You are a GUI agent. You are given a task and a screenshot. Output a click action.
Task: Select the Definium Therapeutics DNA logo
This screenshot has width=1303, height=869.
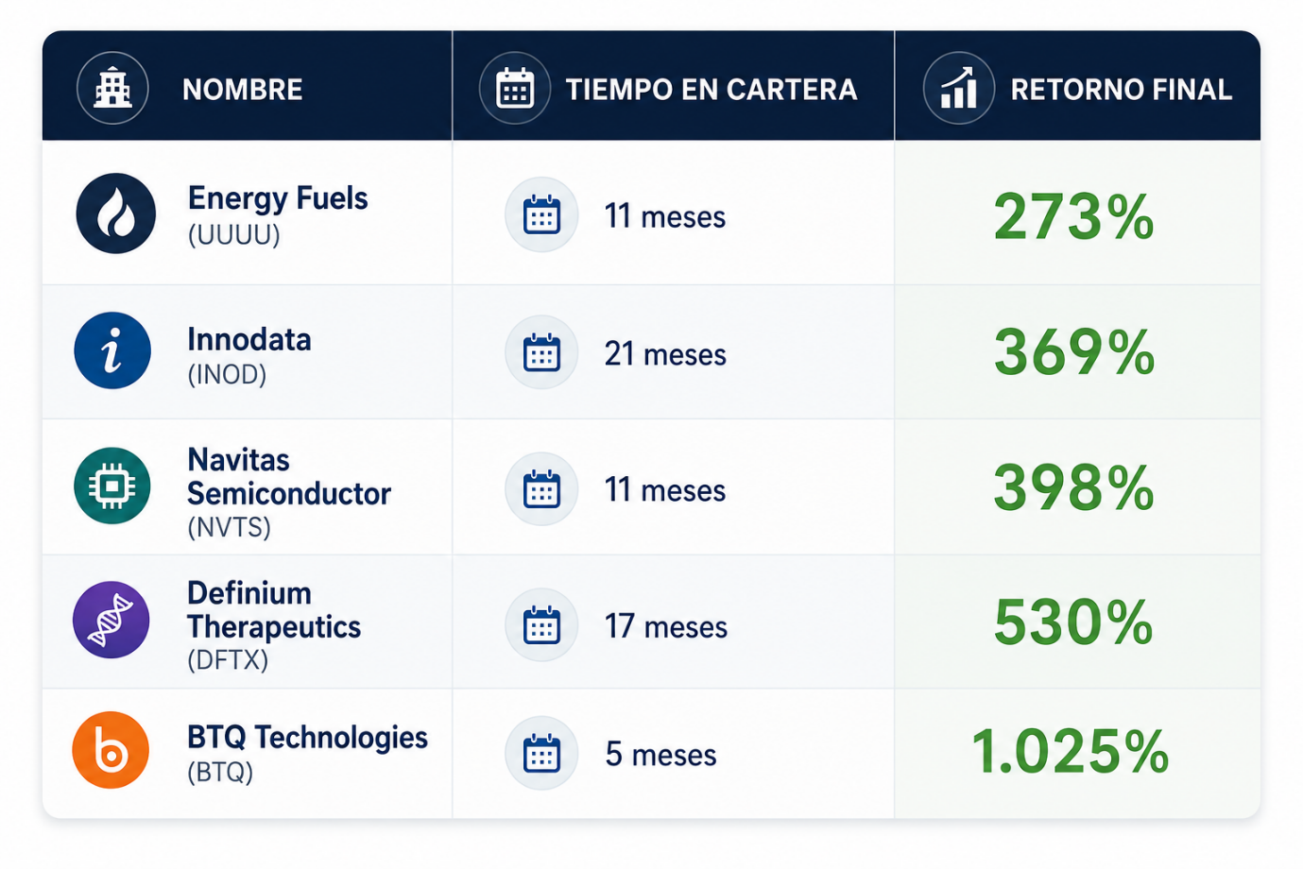(111, 621)
